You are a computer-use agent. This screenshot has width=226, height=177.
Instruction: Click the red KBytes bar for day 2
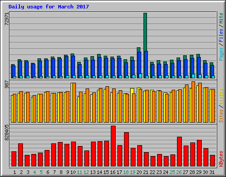[x=20, y=155]
